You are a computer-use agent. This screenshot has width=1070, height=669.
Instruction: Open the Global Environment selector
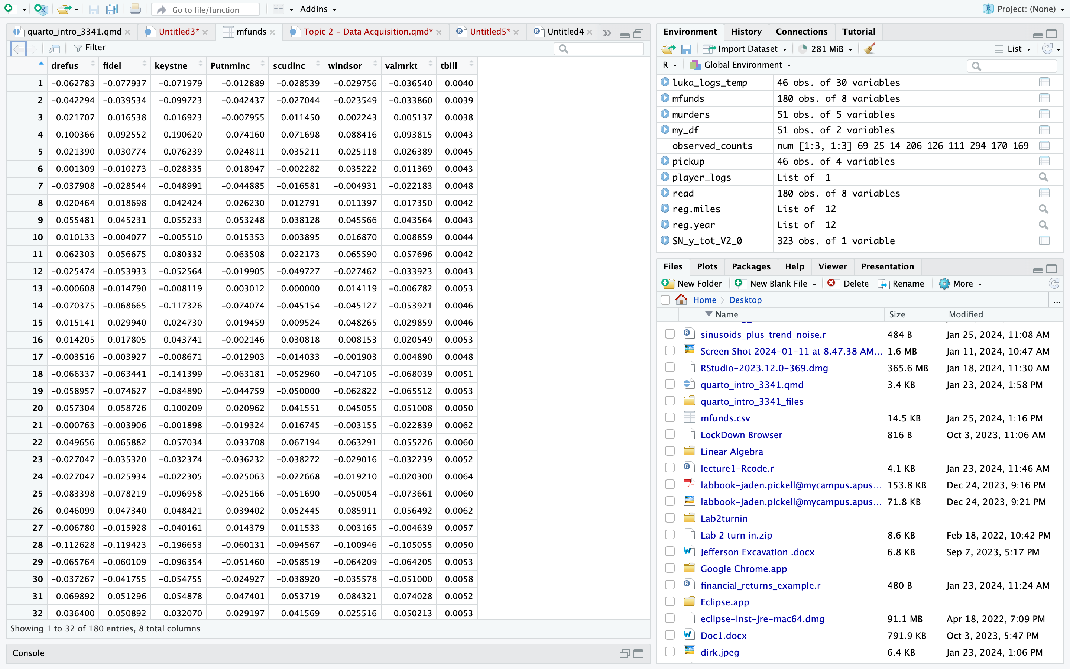point(740,65)
